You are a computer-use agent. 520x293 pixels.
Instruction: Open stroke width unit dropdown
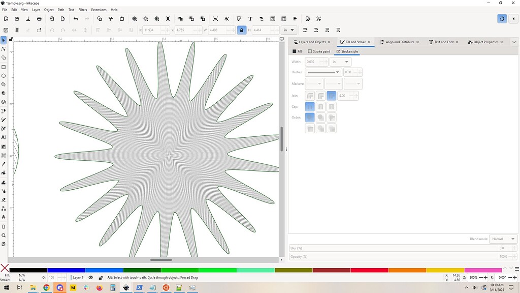click(x=340, y=62)
